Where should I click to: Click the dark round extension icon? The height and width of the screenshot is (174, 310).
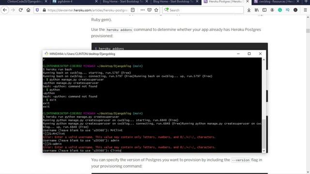295,10
